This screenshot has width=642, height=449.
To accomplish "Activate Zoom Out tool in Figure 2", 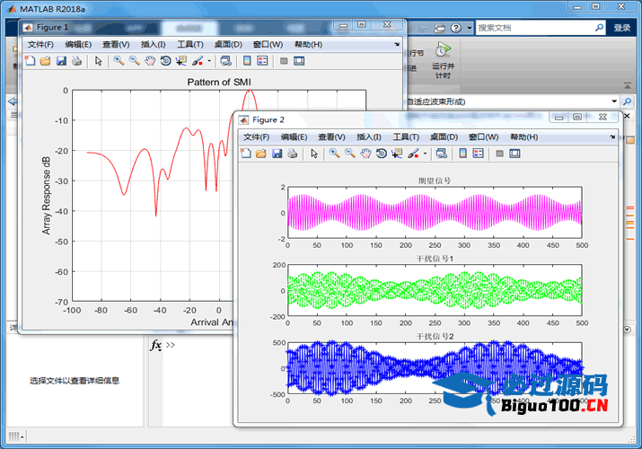I will (x=350, y=154).
